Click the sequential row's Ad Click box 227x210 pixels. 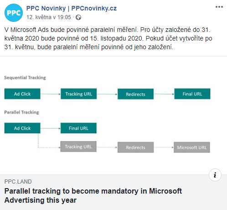22,94
